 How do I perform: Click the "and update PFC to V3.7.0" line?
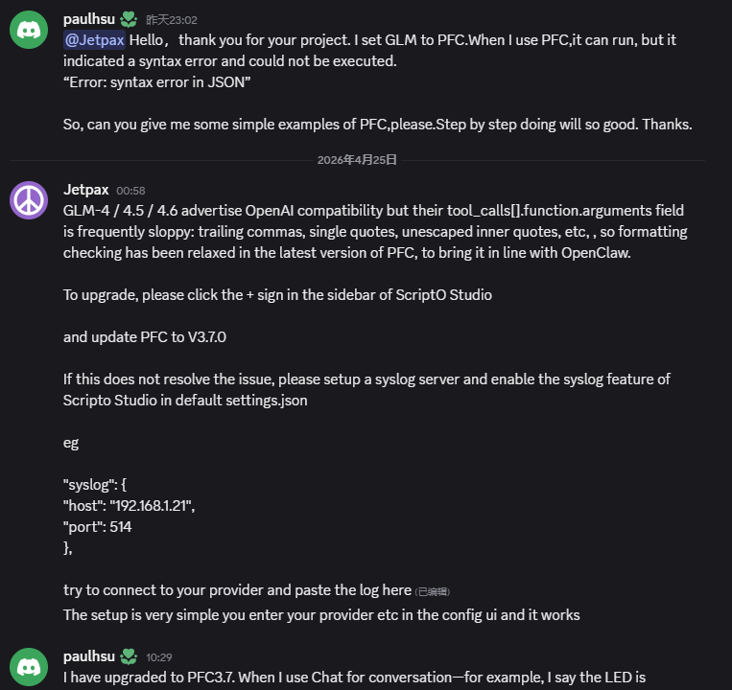click(145, 337)
